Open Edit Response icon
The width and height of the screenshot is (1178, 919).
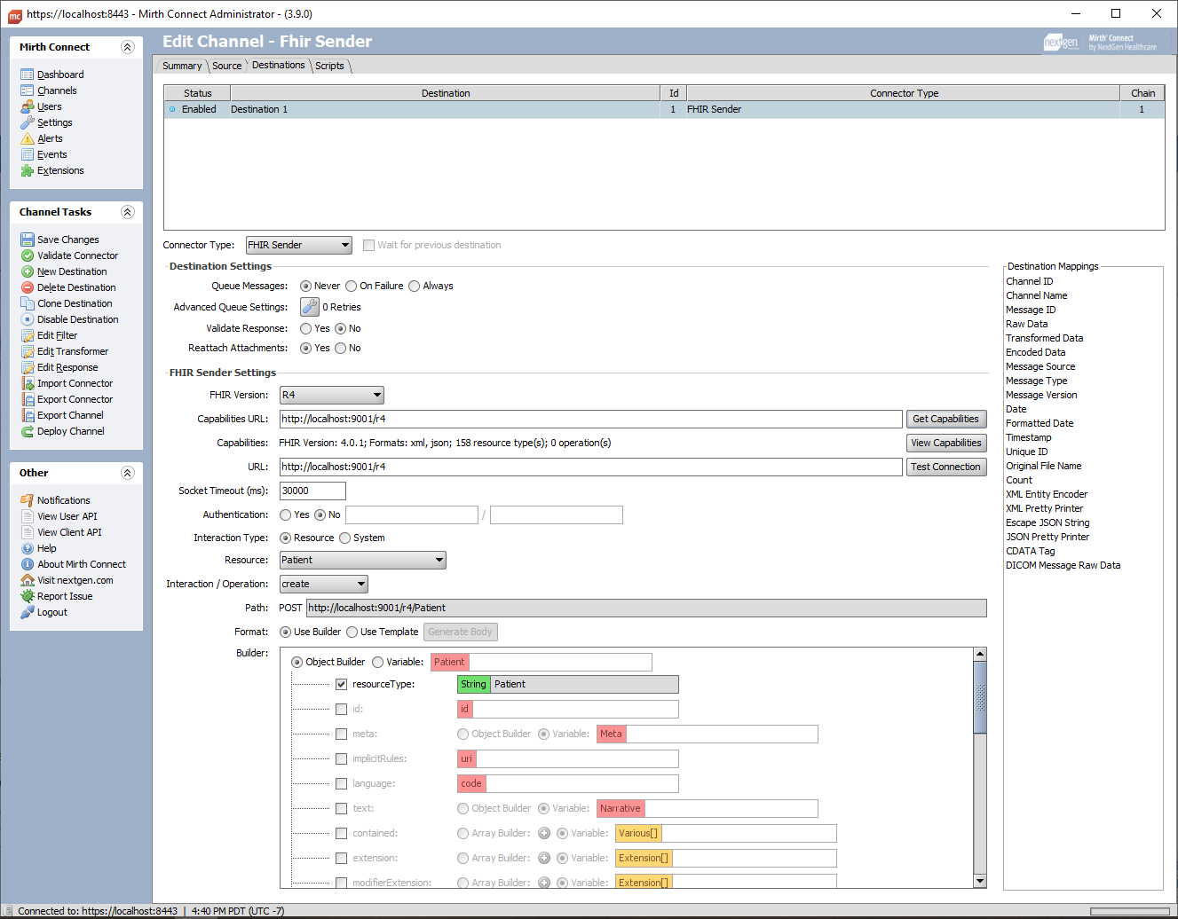coord(28,367)
